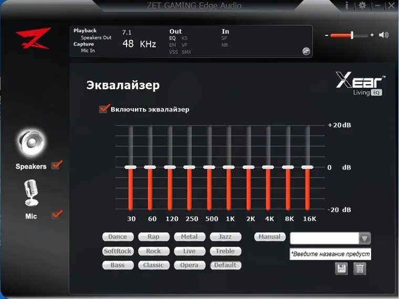Click the KS indicator under Out
399x299 pixels.
pos(184,38)
